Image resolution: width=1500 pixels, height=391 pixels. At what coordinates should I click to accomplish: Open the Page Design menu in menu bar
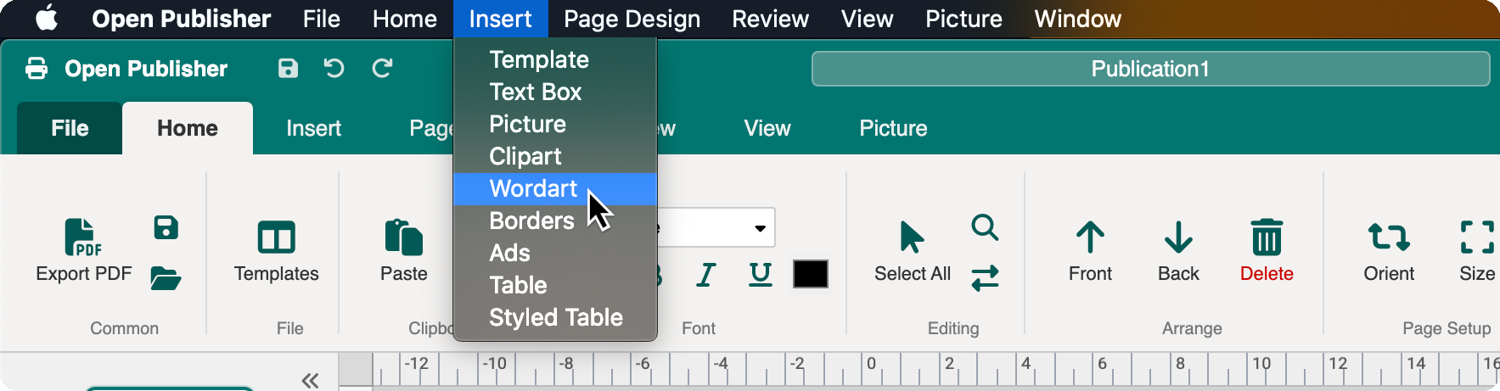pos(632,19)
